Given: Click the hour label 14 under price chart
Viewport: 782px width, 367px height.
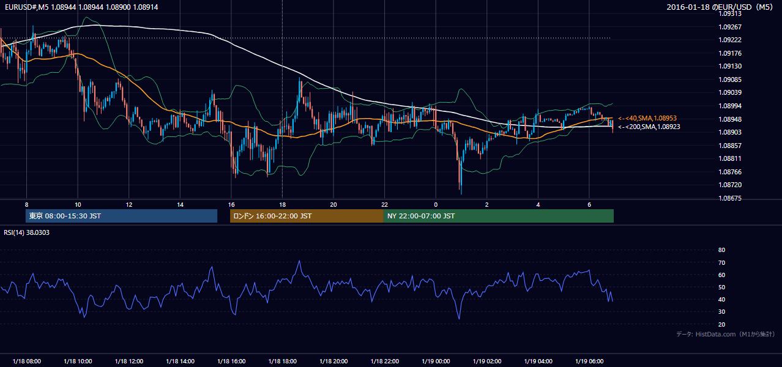Looking at the screenshot, I should (x=180, y=204).
